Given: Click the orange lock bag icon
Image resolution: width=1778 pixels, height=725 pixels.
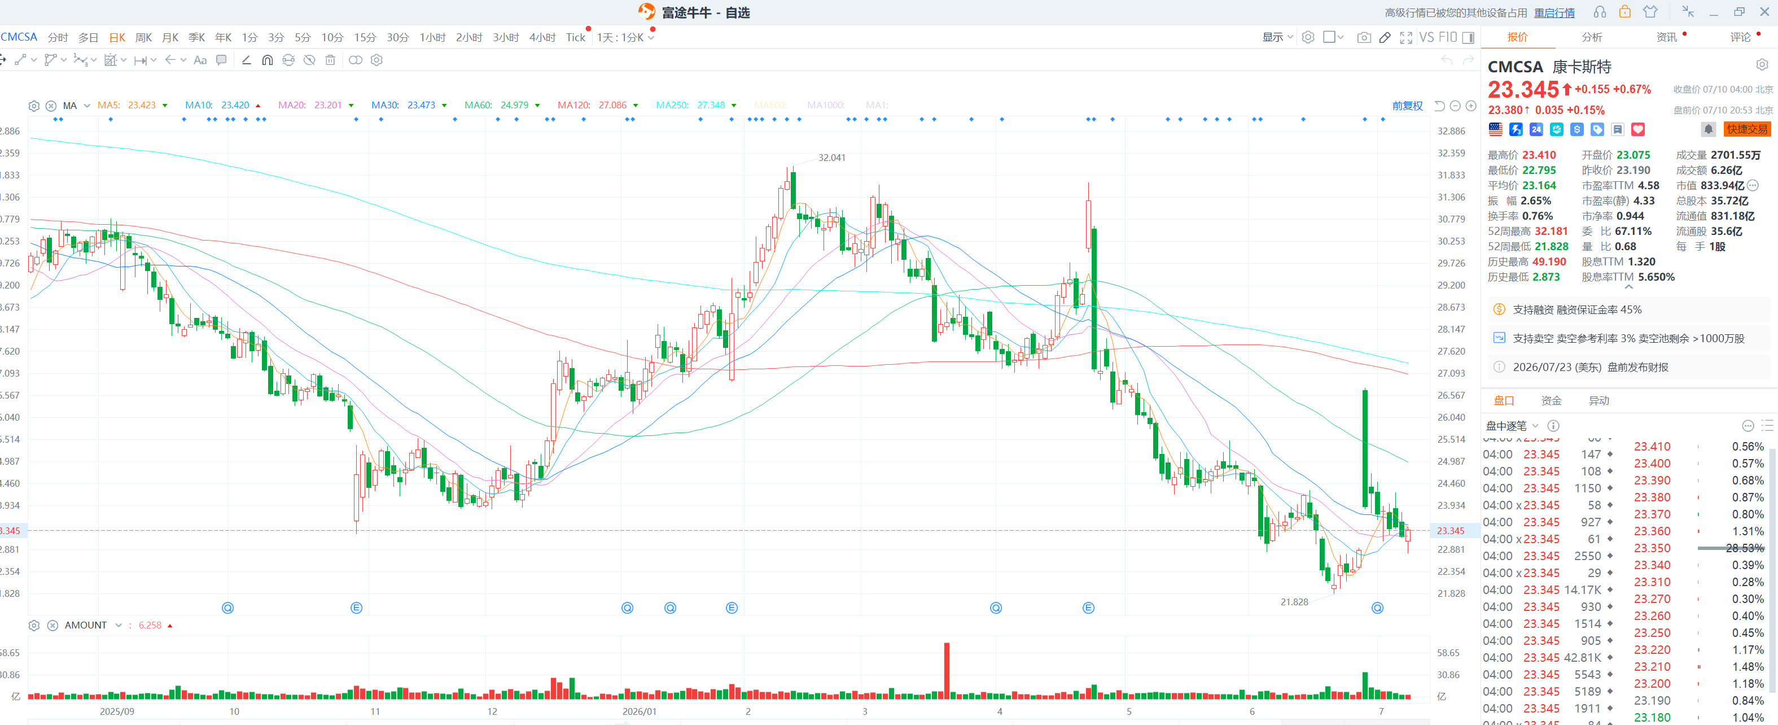Looking at the screenshot, I should 1625,12.
